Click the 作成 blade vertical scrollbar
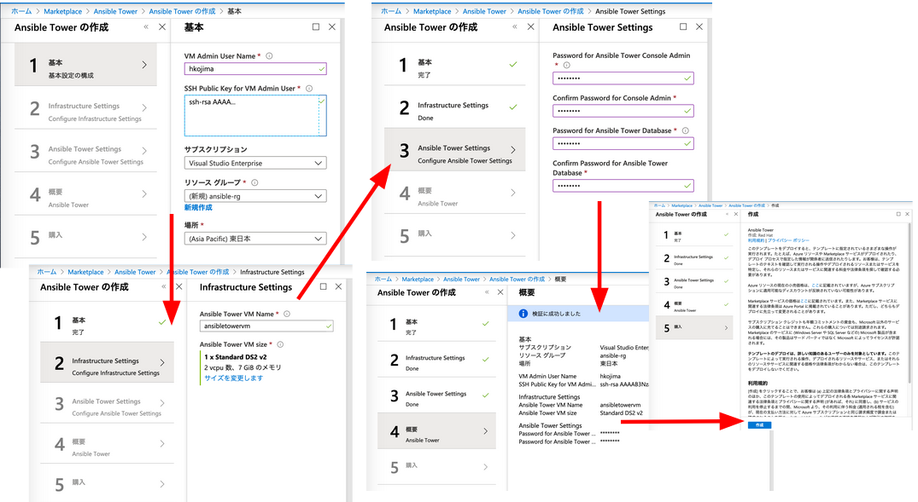 (x=909, y=304)
